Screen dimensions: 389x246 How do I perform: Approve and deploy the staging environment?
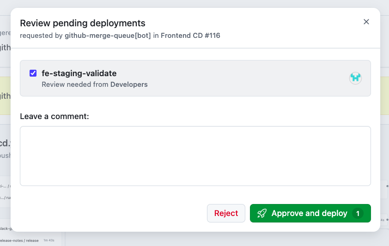point(310,213)
